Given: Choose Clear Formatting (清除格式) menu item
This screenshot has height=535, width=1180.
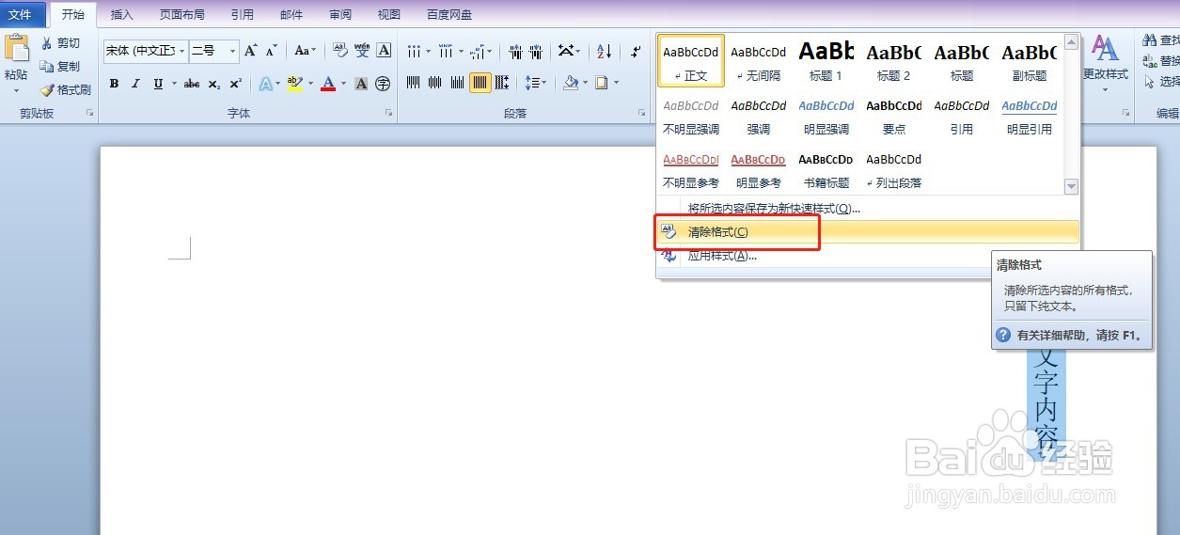Looking at the screenshot, I should (867, 231).
